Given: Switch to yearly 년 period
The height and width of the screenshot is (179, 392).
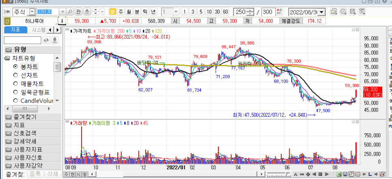Looking at the screenshot, I should 153,11.
